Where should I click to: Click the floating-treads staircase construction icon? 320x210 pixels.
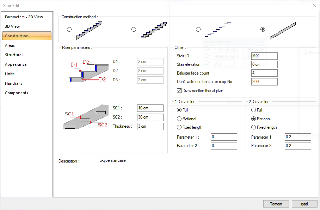pos(218,30)
